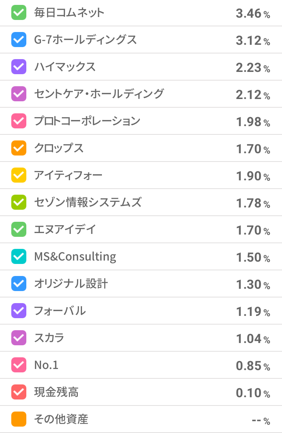
Task: Open the 毎日コムネット holding name
Action: pos(69,13)
